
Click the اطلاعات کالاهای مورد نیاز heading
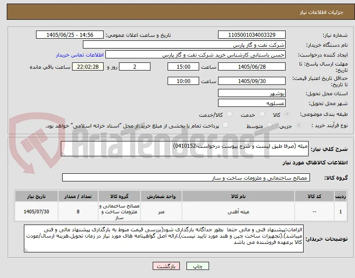coord(315,163)
